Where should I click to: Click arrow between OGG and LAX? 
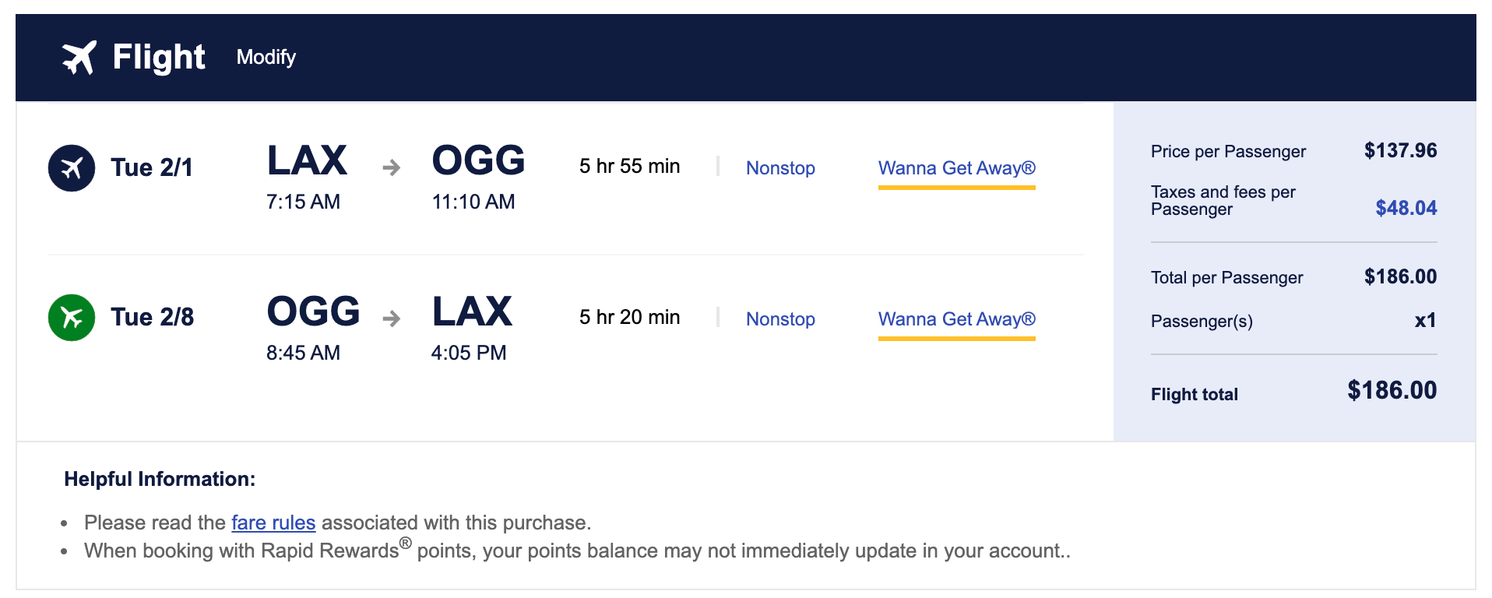point(392,318)
